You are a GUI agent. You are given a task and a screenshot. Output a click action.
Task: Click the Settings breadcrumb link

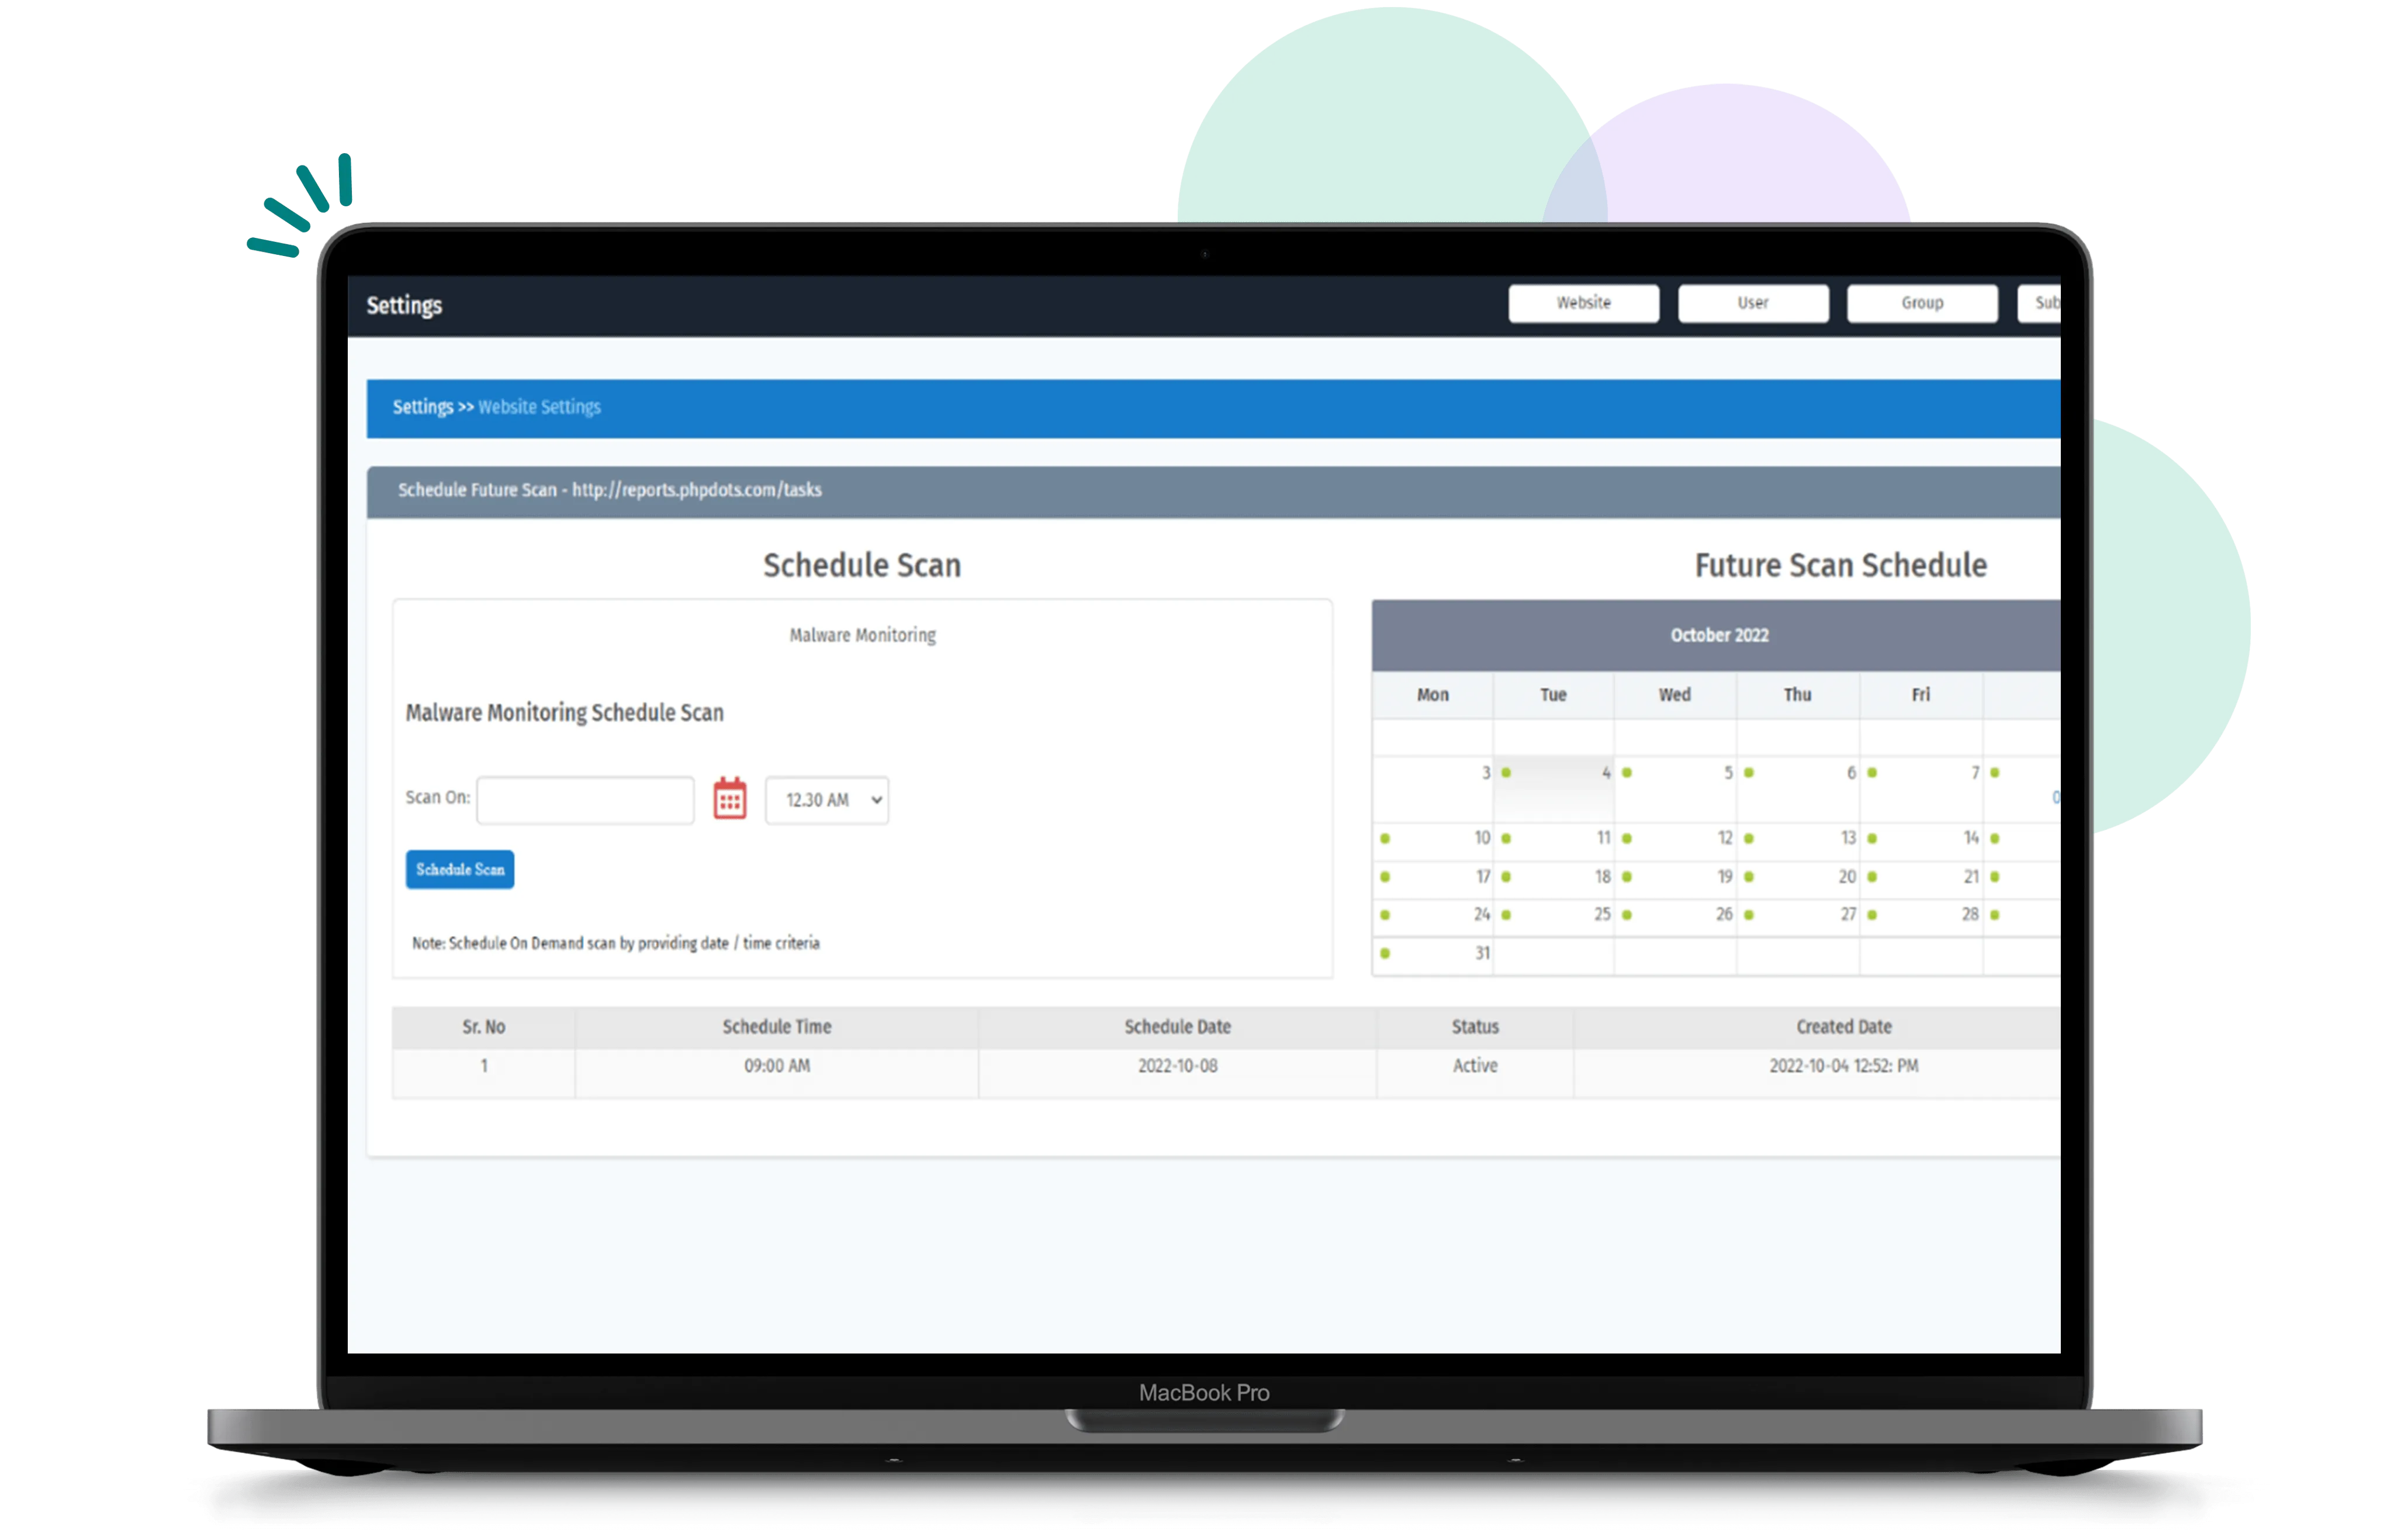point(422,407)
